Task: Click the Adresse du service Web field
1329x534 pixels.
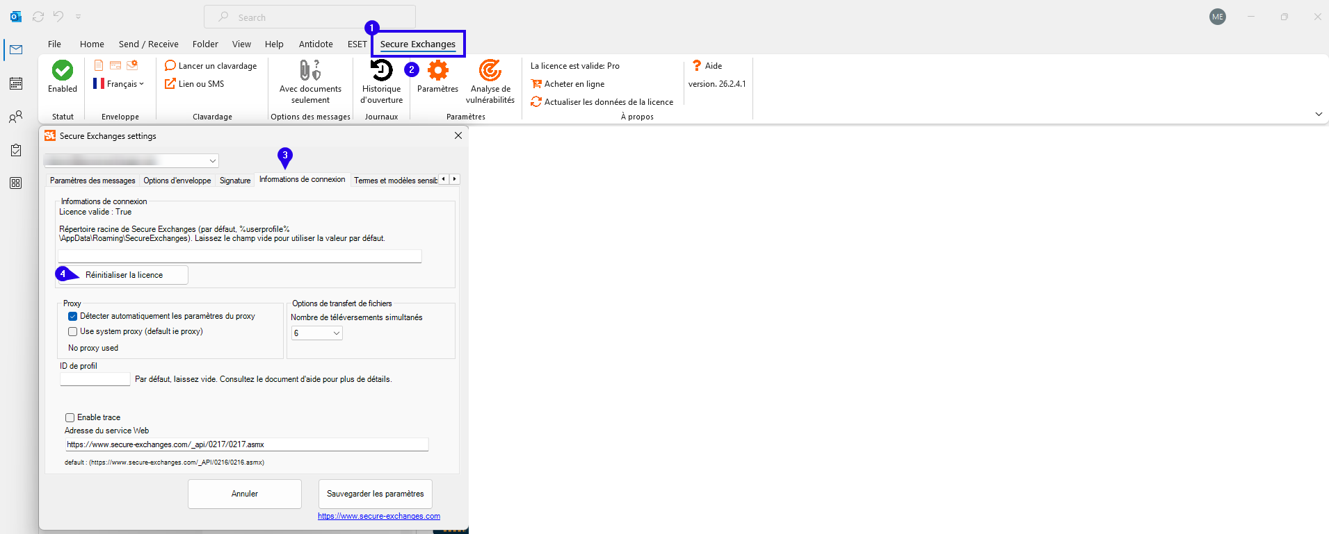Action: click(x=247, y=444)
